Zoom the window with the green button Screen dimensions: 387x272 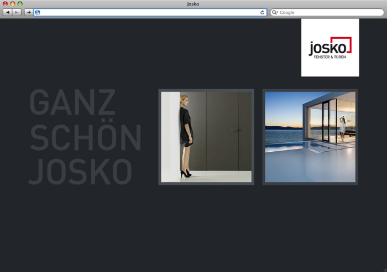(20, 4)
